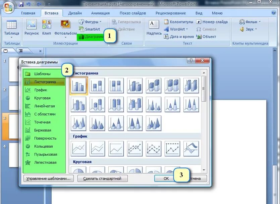Click Управление шаблонами button
Viewport: 280px width, 204px height.
[48, 178]
